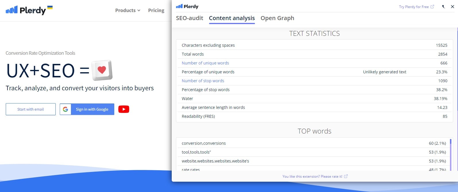Click the UX+SEO headline
The width and height of the screenshot is (458, 192).
(x=48, y=71)
